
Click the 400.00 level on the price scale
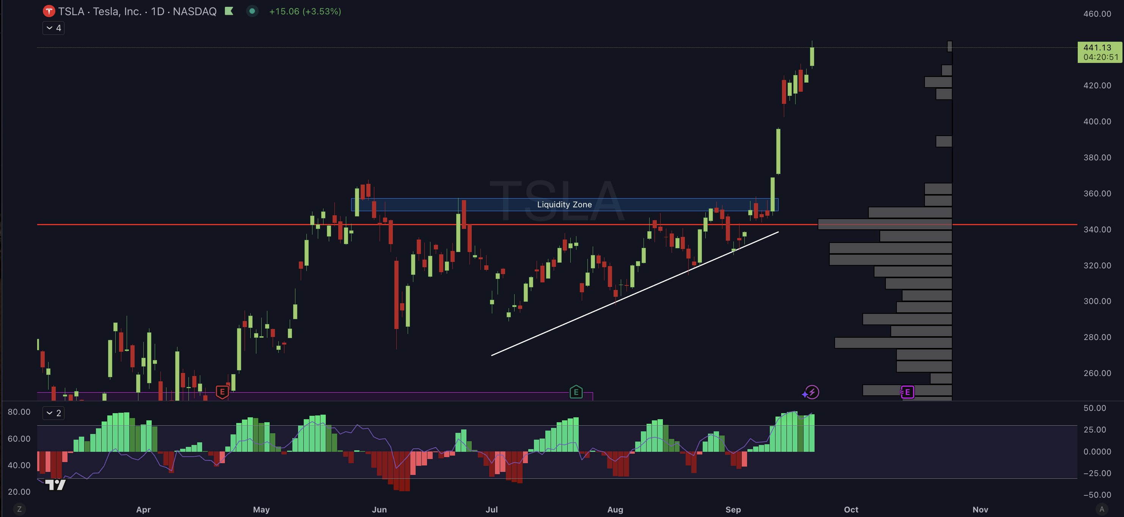click(1097, 122)
